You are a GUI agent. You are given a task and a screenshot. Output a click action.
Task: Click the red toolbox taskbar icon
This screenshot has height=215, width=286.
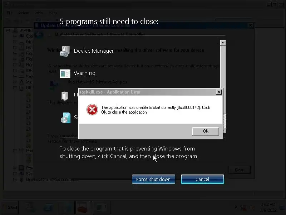pyautogui.click(x=82, y=208)
